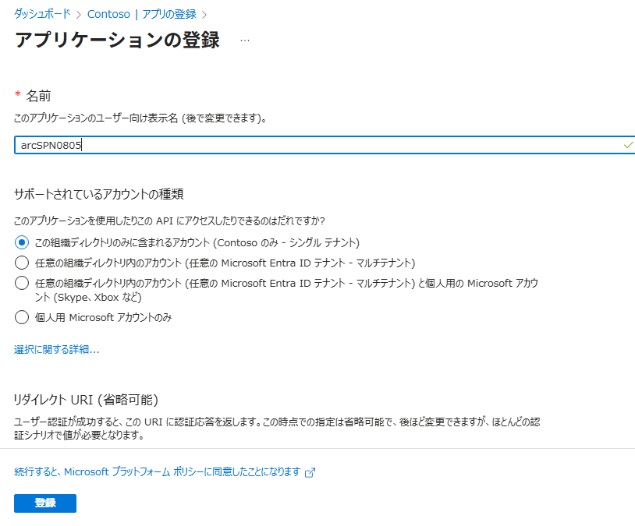635x526 pixels.
Task: Select single tenant Contoso のみ radio option
Action: pyautogui.click(x=22, y=242)
